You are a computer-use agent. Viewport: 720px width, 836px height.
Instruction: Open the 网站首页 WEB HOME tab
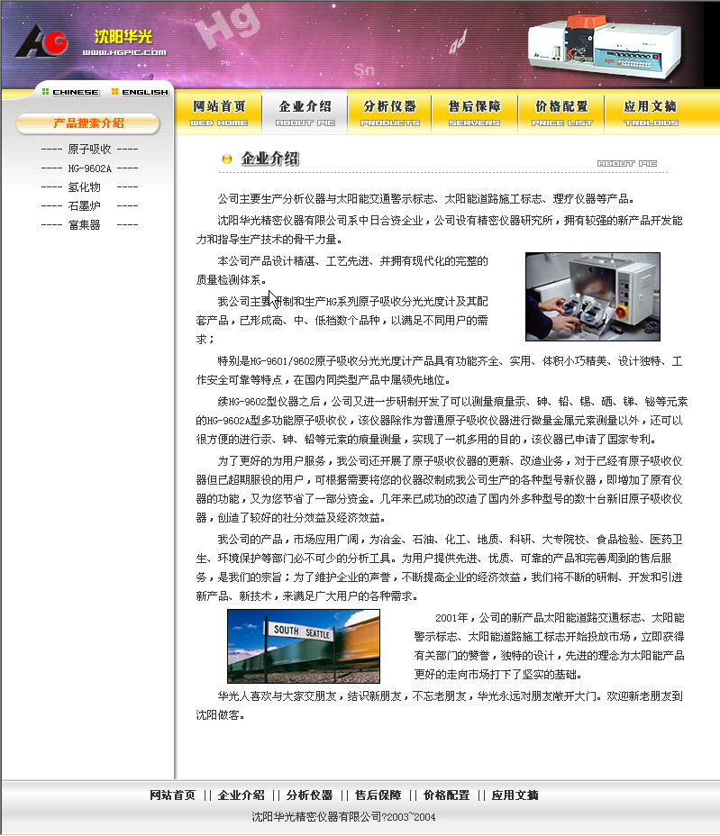pos(219,113)
